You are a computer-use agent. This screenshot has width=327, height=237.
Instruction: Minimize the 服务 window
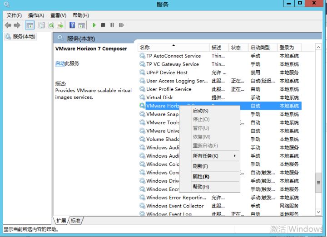289,3
